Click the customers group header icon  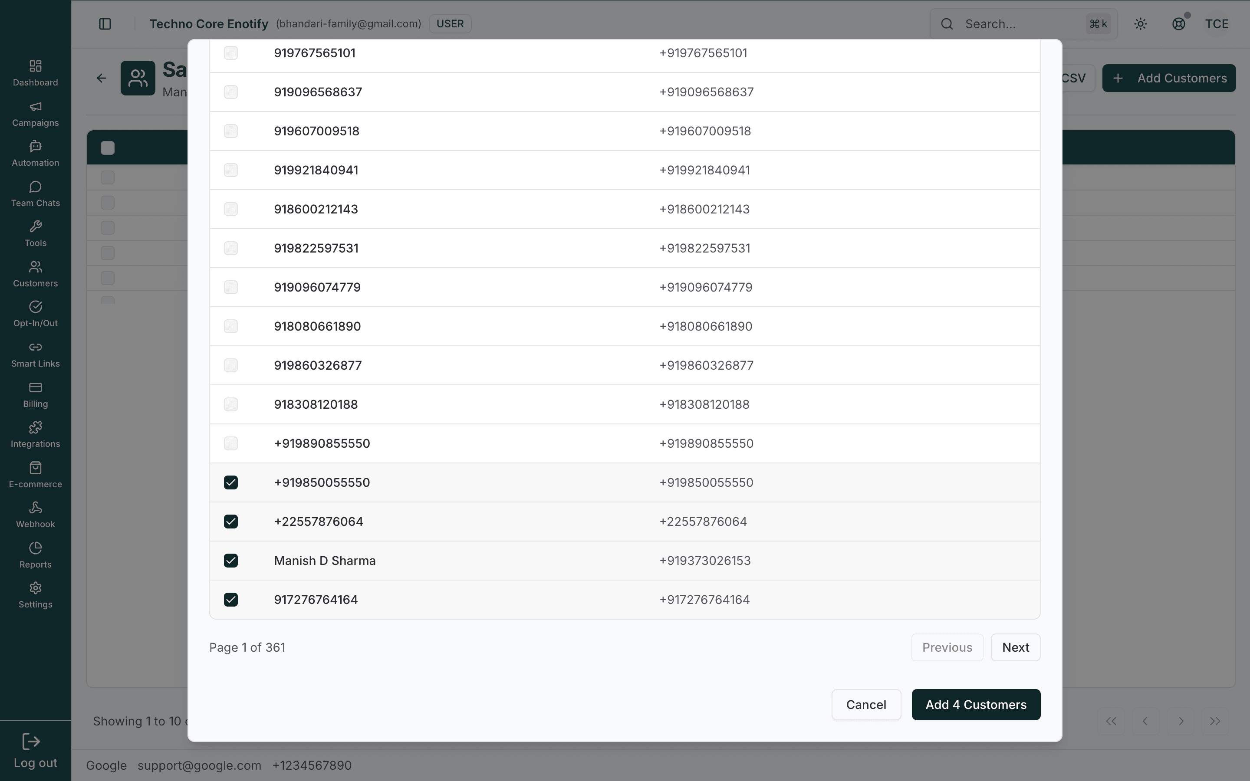[x=138, y=78]
